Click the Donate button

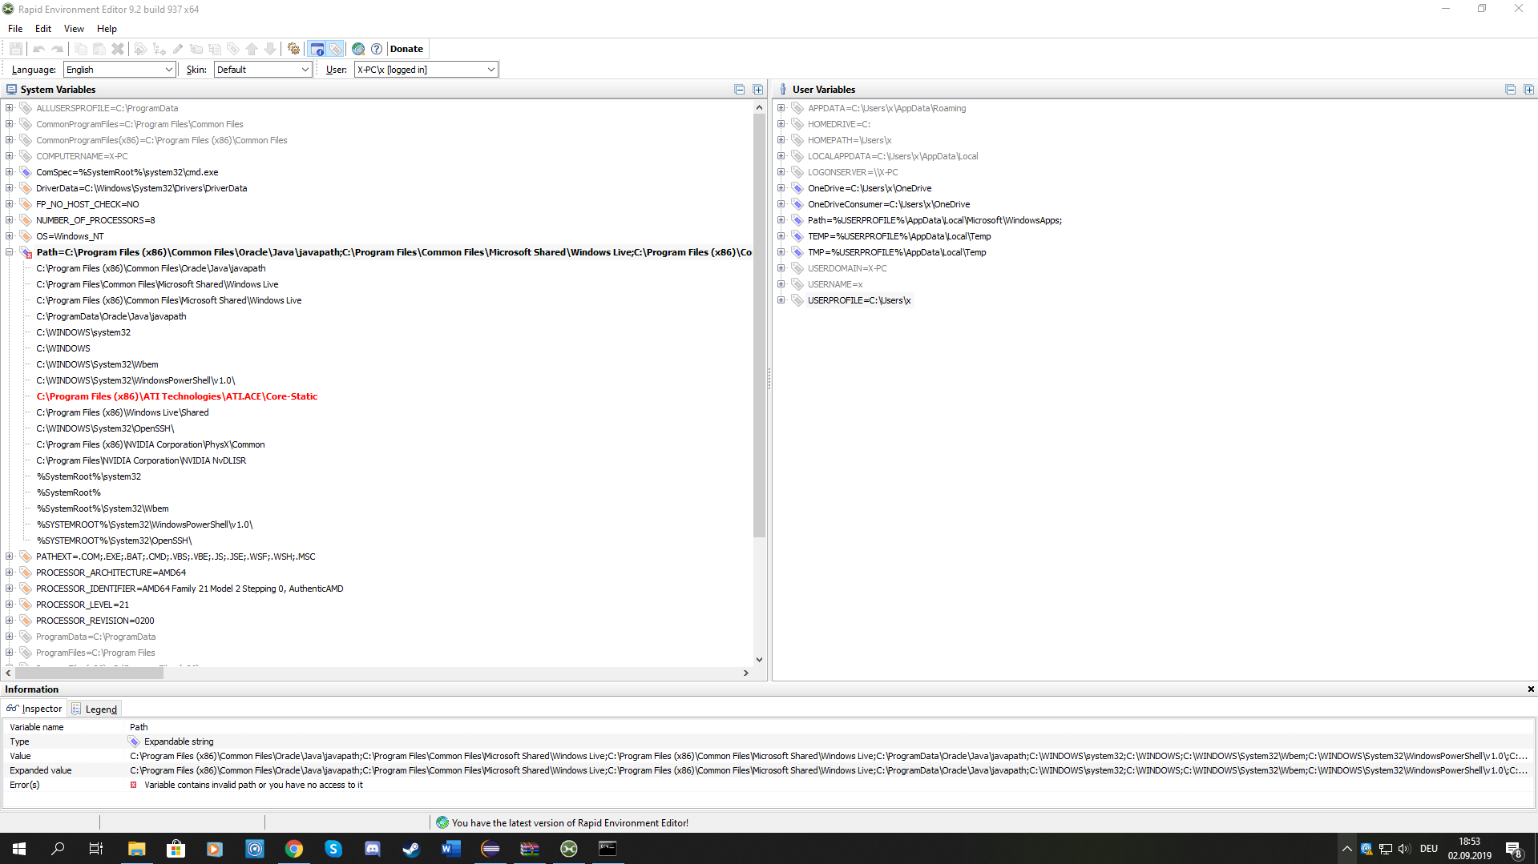407,49
